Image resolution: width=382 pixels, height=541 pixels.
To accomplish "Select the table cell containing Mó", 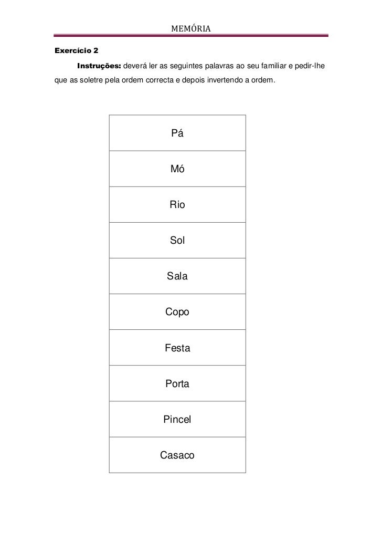I will (177, 169).
